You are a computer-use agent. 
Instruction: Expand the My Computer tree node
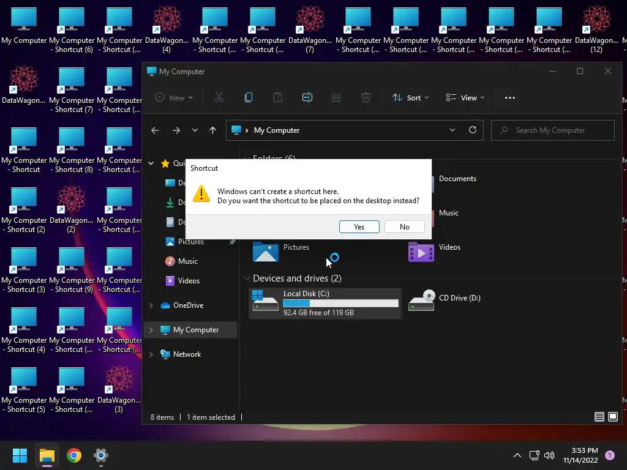coord(151,330)
